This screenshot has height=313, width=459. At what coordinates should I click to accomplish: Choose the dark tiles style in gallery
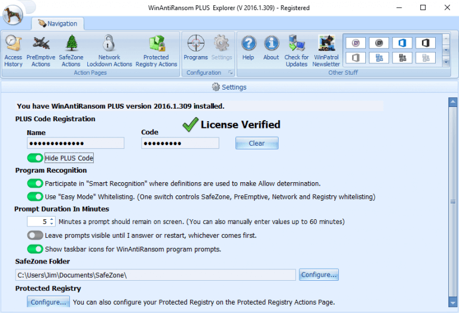(402, 57)
